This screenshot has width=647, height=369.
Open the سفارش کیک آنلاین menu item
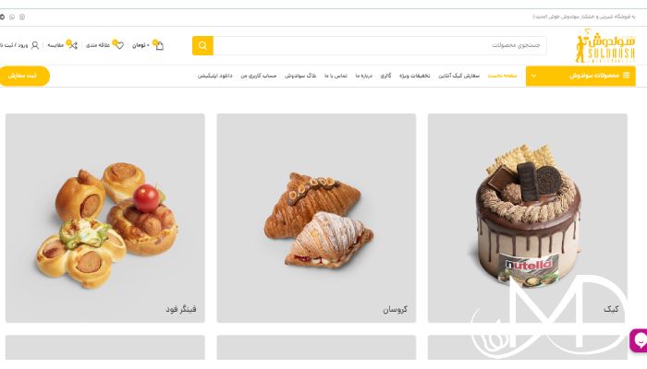point(458,76)
